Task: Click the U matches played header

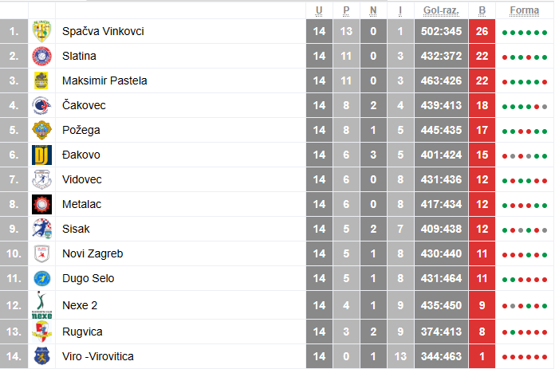Action: (x=319, y=10)
